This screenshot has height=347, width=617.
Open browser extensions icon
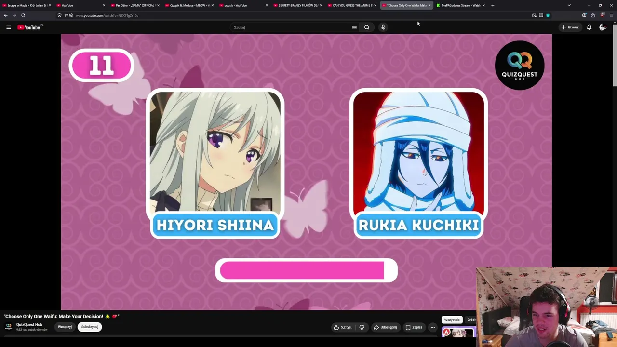tap(593, 15)
